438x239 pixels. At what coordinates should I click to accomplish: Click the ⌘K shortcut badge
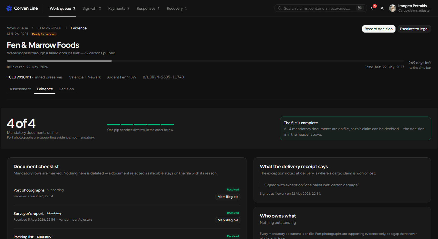click(x=360, y=8)
